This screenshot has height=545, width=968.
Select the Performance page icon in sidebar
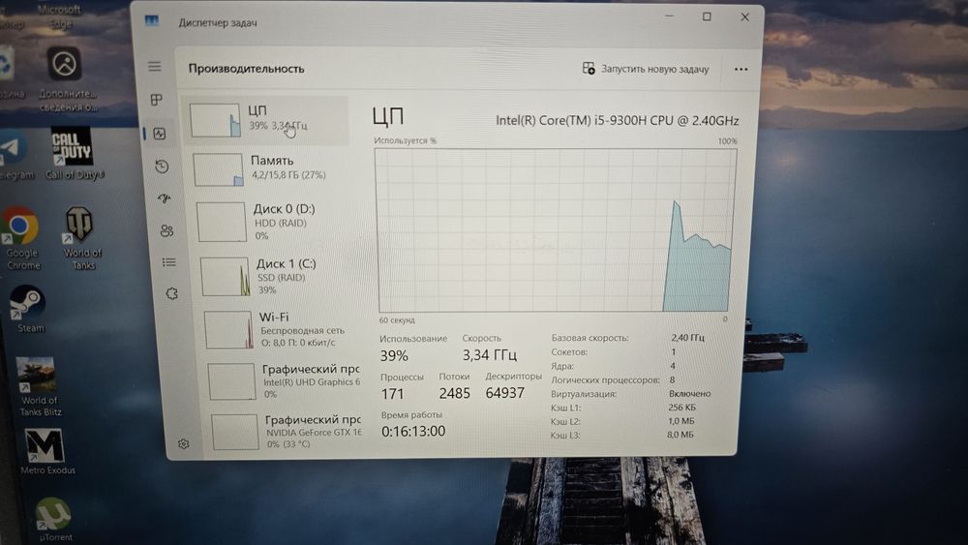tap(160, 134)
